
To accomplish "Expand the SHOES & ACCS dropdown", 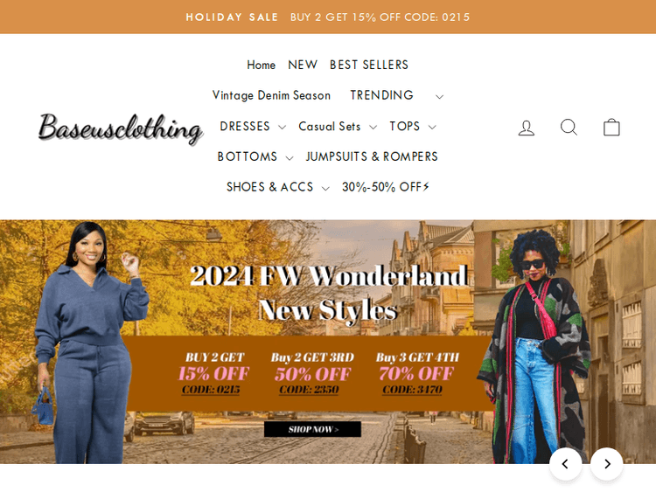I will pos(278,187).
